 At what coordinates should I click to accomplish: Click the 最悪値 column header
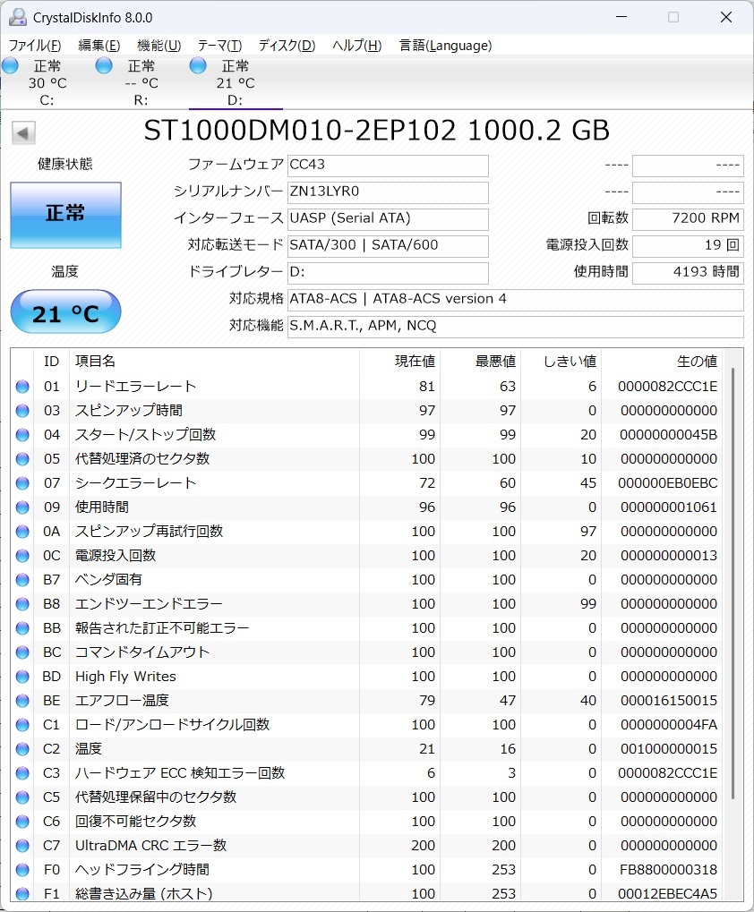point(481,362)
